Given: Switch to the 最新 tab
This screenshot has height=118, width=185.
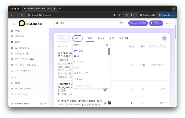Looking at the screenshot, I should point(90,38).
